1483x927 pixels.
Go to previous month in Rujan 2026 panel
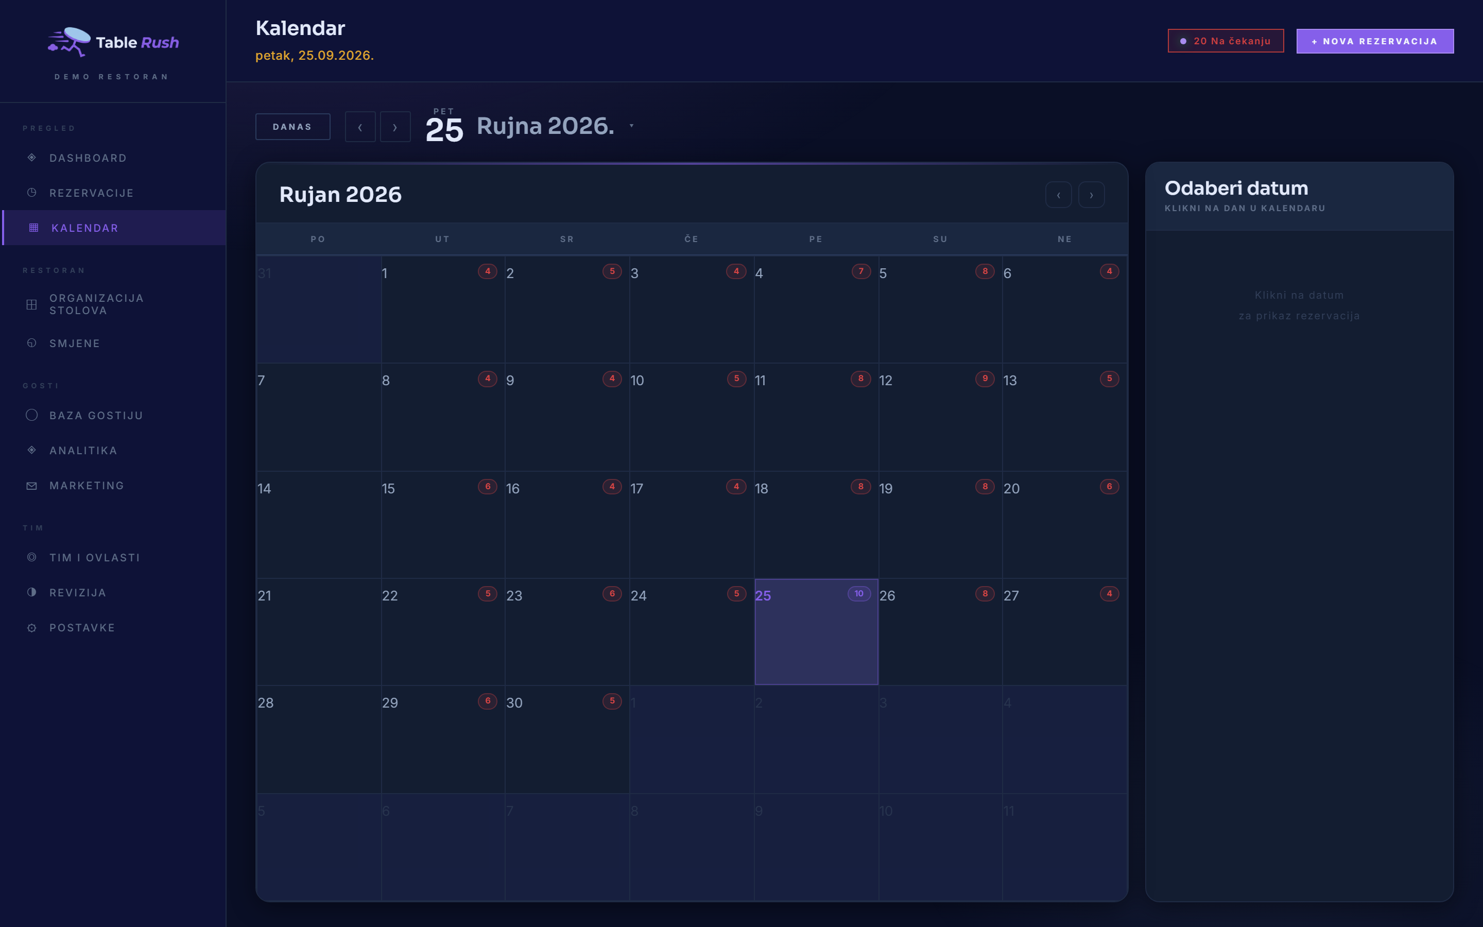coord(1058,195)
